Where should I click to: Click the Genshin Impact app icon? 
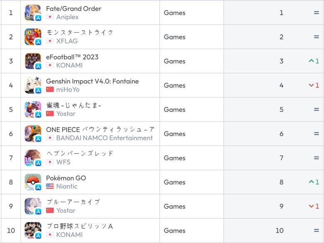click(33, 85)
